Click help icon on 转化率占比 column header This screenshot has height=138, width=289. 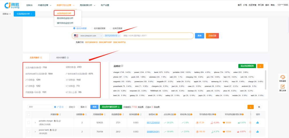[191, 114]
